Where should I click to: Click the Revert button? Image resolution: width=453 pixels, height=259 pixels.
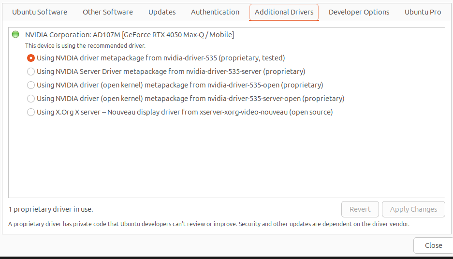pyautogui.click(x=360, y=209)
